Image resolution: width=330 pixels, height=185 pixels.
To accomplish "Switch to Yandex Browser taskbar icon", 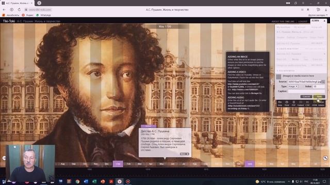I will pyautogui.click(x=120, y=181).
